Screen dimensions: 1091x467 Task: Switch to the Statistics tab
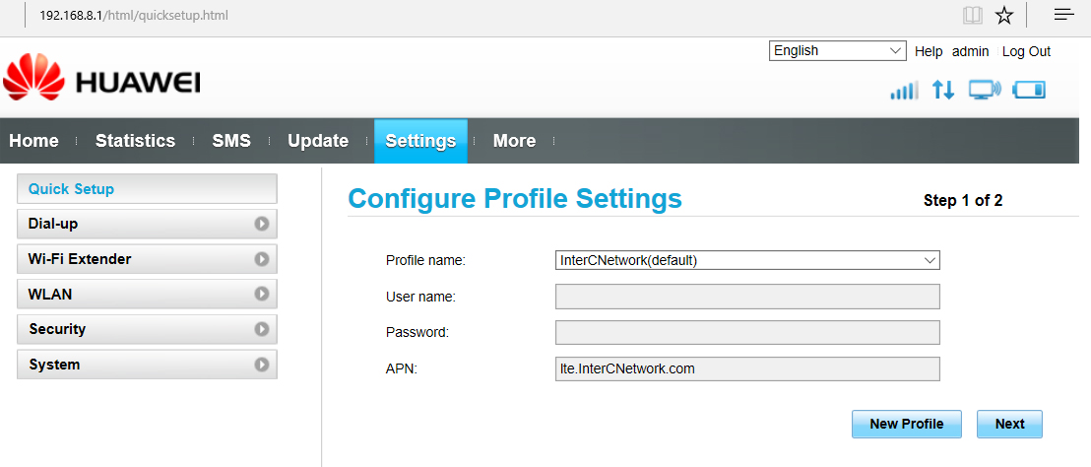coord(135,141)
